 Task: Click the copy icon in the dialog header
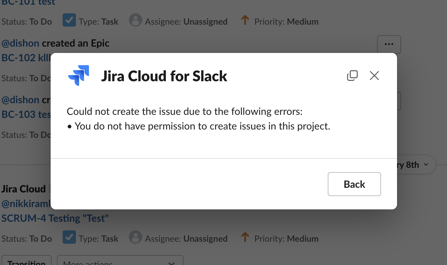352,76
